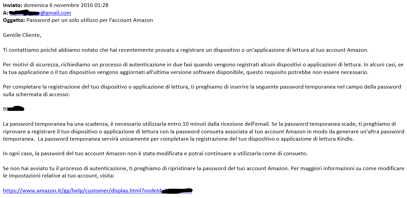Click the bold 'A:' recipient label
407x198 pixels.
[5, 13]
